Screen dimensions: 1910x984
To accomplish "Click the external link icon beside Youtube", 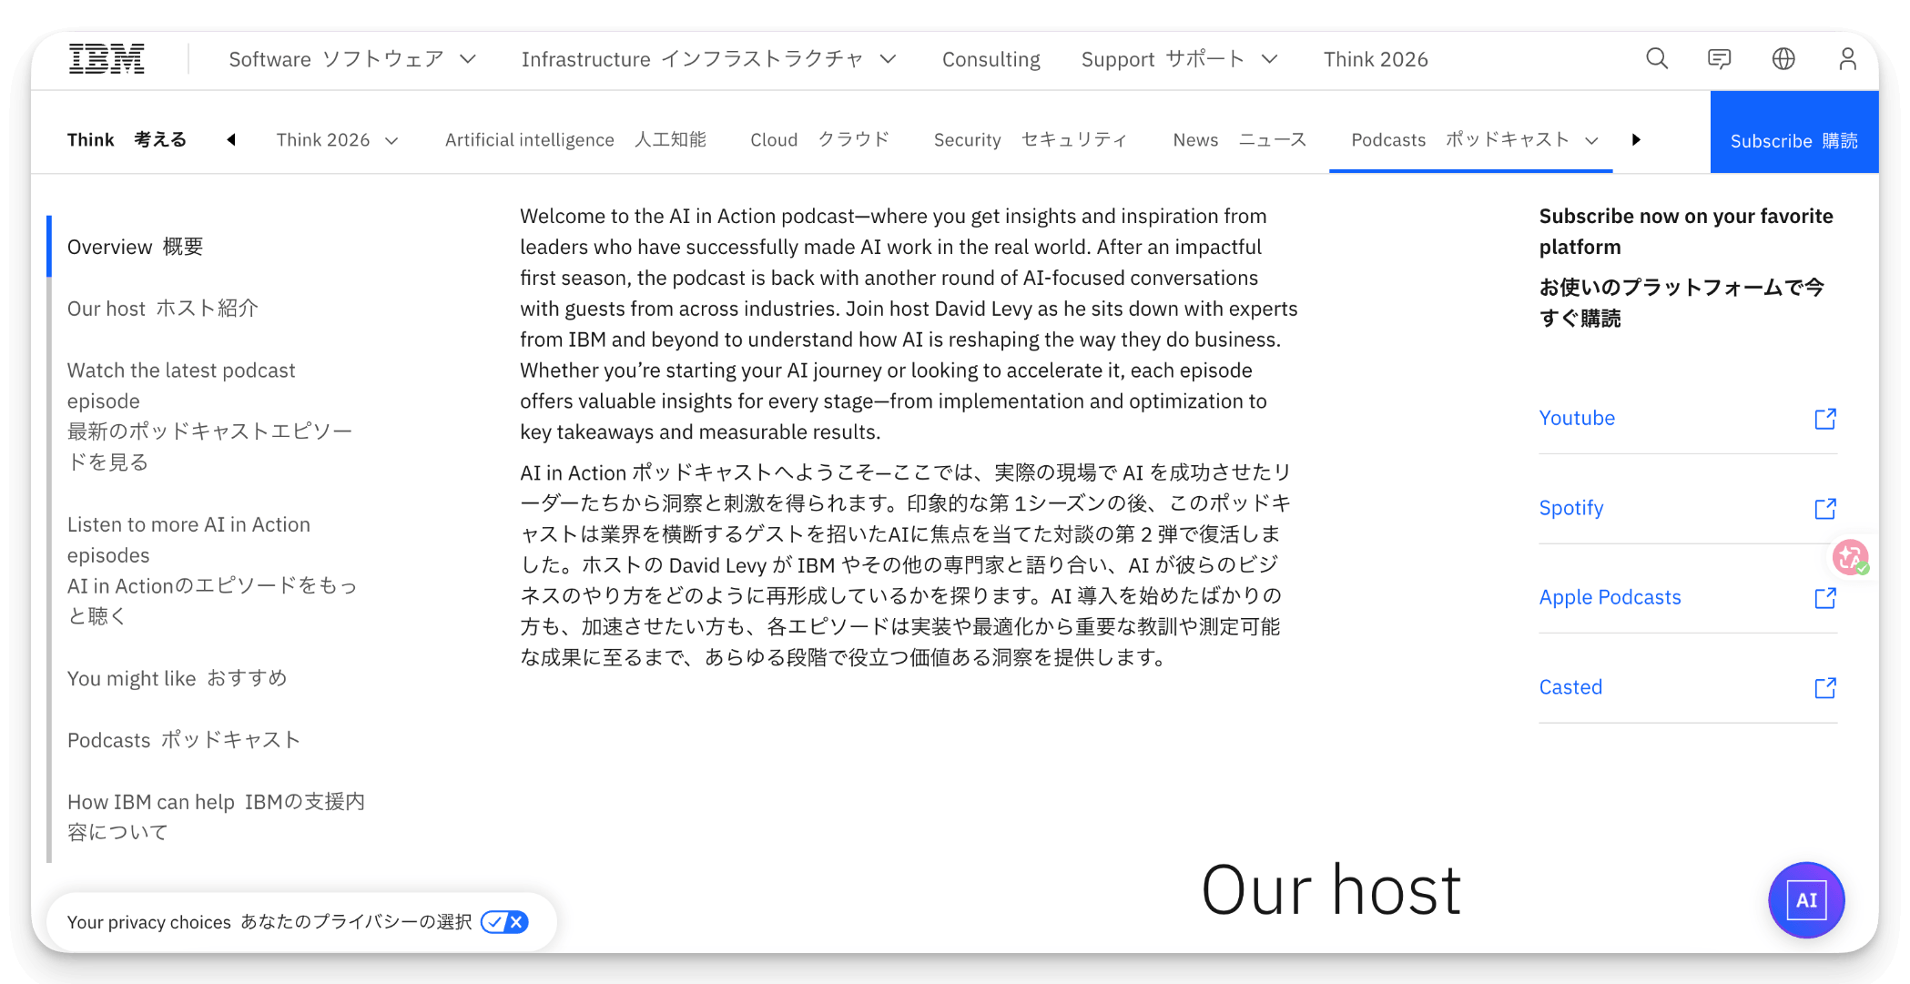I will (1825, 419).
